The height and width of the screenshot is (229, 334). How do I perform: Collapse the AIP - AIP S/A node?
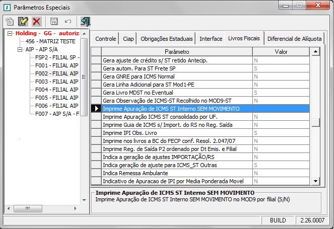point(20,50)
